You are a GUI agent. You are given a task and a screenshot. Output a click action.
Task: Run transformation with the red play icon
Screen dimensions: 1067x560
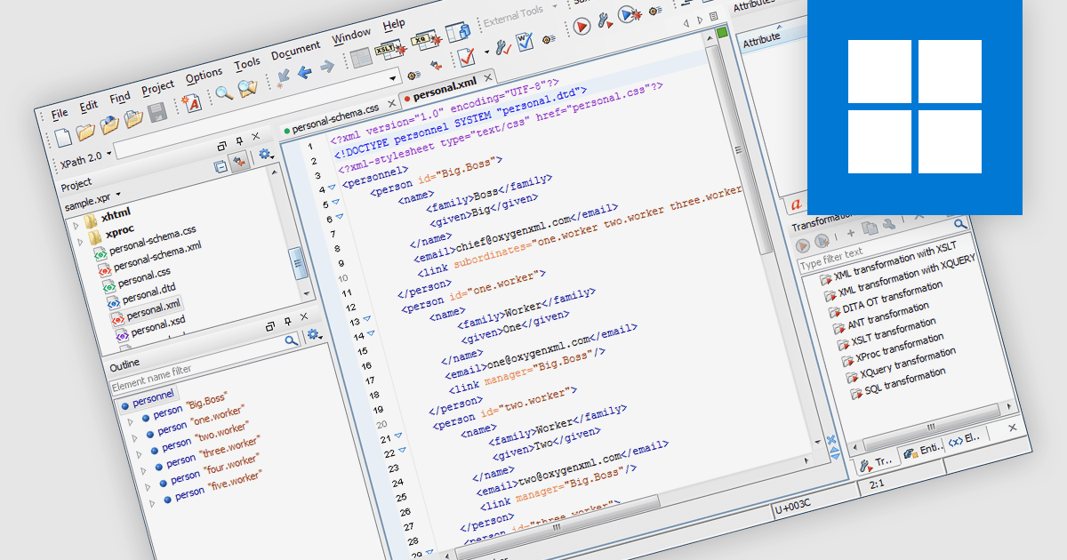click(582, 28)
